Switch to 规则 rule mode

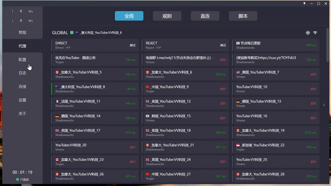[x=167, y=16]
